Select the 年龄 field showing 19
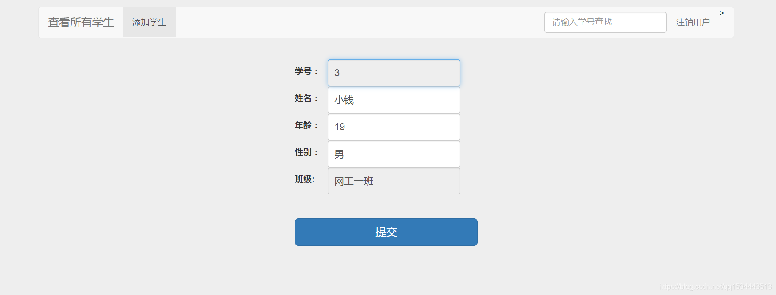 click(x=393, y=127)
